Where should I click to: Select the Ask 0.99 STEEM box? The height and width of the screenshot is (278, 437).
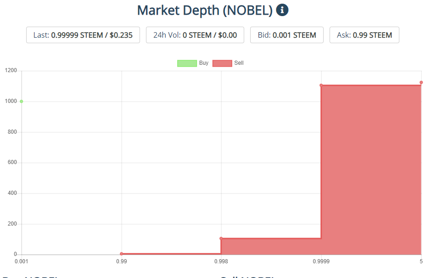coord(364,35)
